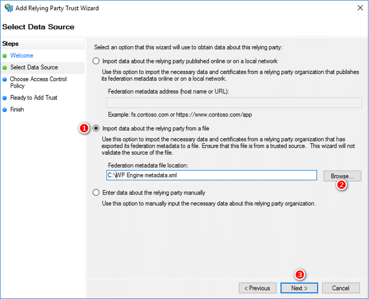
Task: Click the red number 3 annotation marker
Action: click(299, 275)
